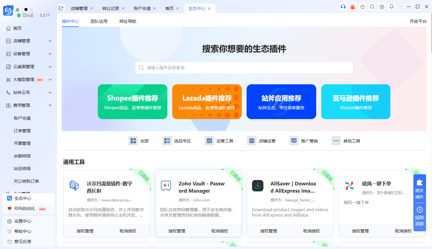Collapse the 费用管理 sidebar menu

(28, 105)
